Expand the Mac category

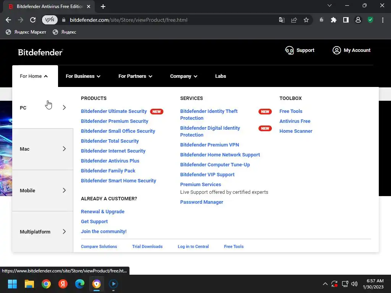tap(43, 149)
